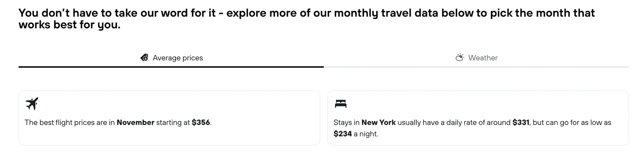Click the grey underline beneath Weather tab
Viewport: 637px width, 153px height.
(x=476, y=67)
